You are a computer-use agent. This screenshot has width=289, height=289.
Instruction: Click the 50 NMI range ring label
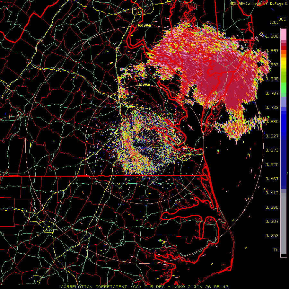coord(144,85)
